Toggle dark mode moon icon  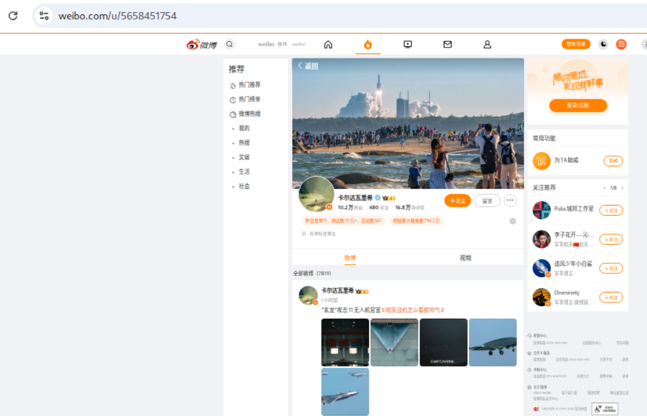click(603, 44)
